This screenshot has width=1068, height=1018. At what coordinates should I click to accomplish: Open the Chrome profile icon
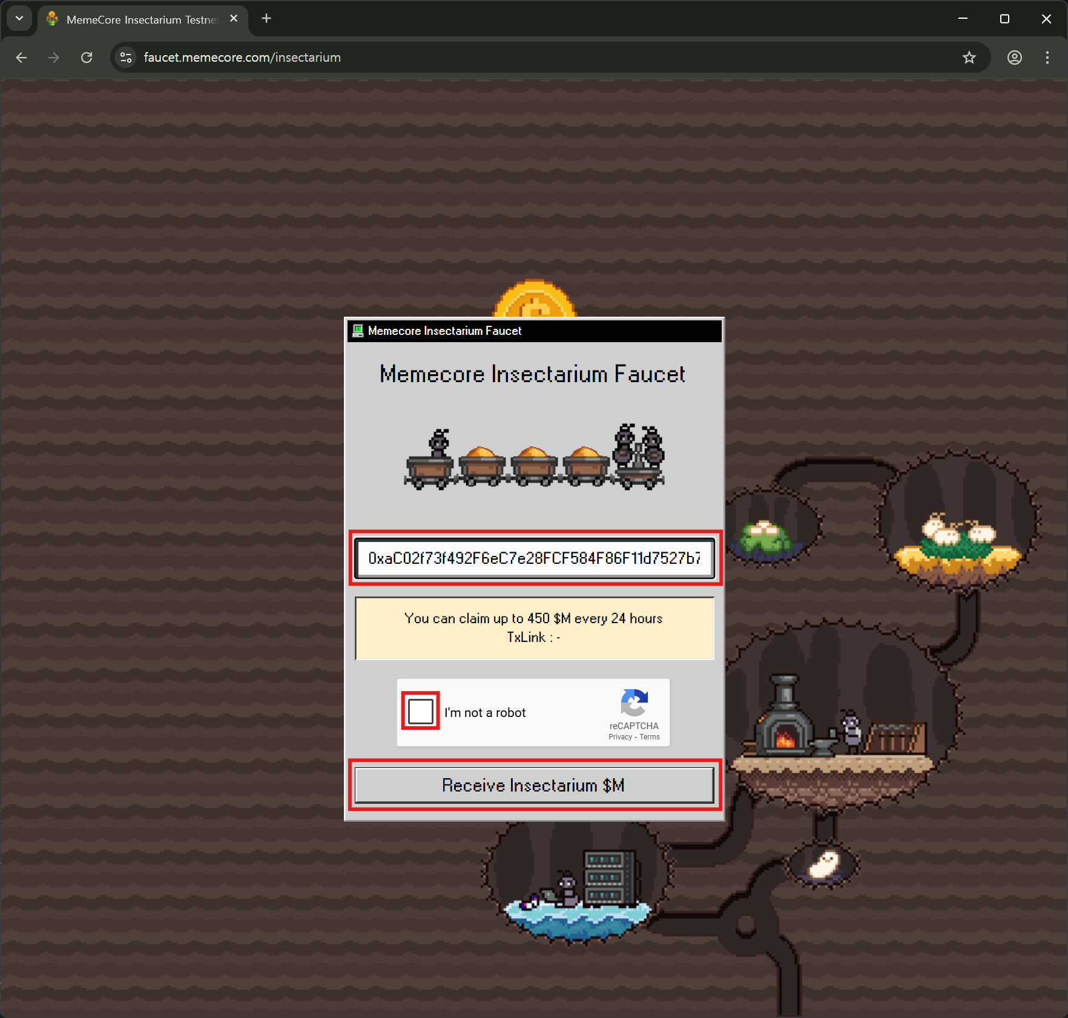tap(1015, 58)
